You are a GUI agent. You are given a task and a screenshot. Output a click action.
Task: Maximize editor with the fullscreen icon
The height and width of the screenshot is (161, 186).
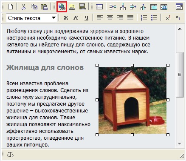pyautogui.click(x=179, y=6)
